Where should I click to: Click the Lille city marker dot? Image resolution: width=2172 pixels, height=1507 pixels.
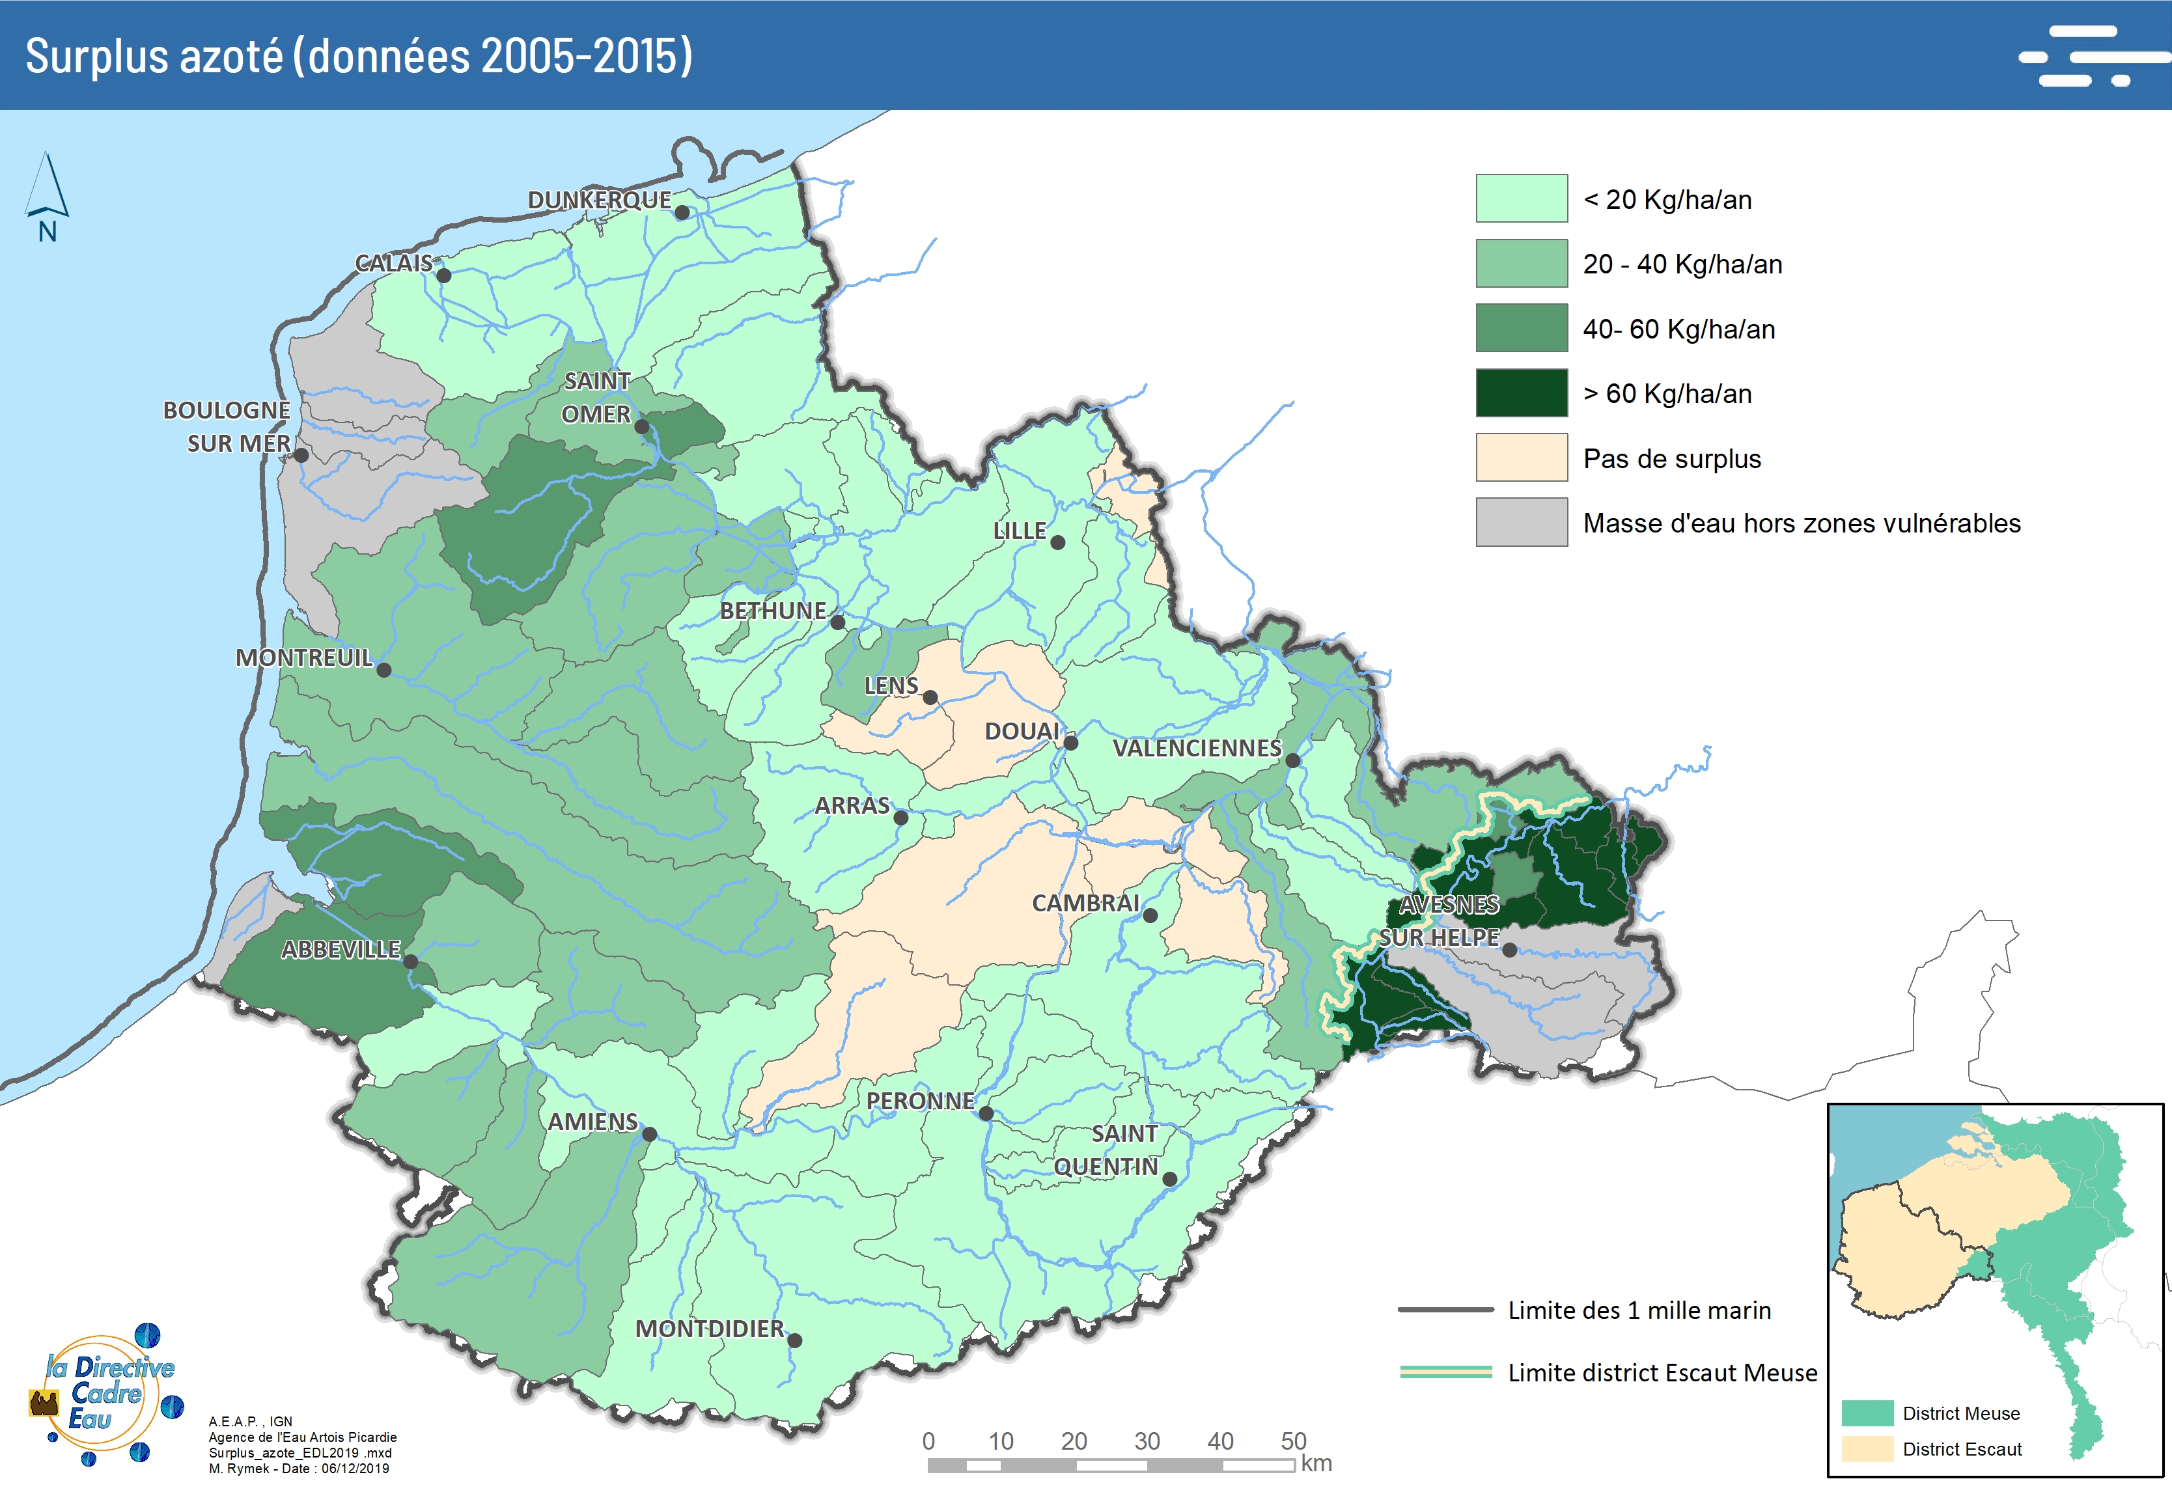pyautogui.click(x=1057, y=543)
